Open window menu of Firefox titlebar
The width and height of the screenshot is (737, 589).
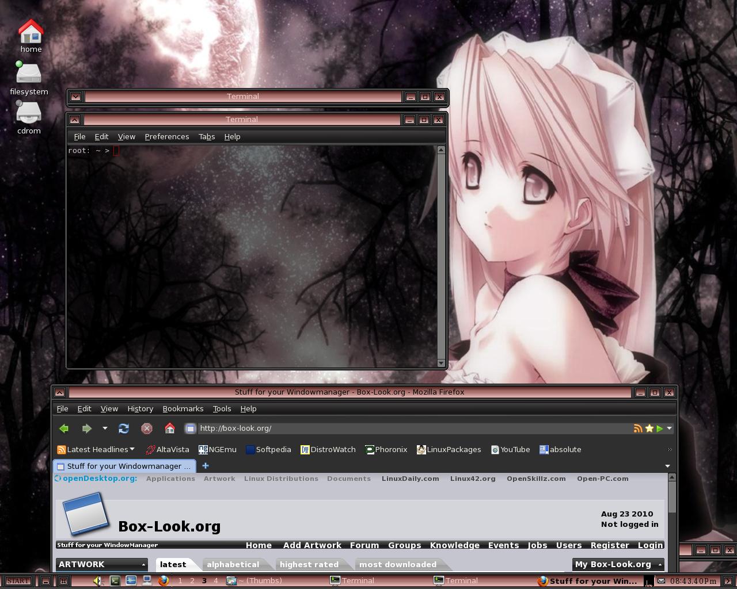click(x=59, y=392)
